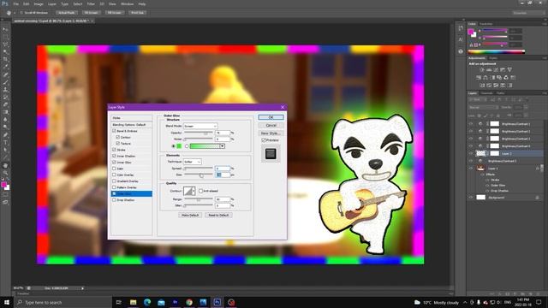Open the Blend Mode dropdown

(x=200, y=126)
